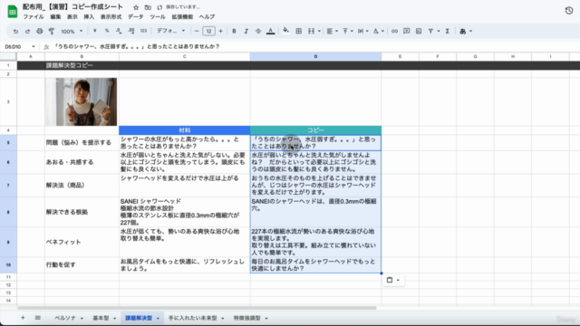Screen dimensions: 580x326
Task: Click the Create filter icon
Action: 431,31
